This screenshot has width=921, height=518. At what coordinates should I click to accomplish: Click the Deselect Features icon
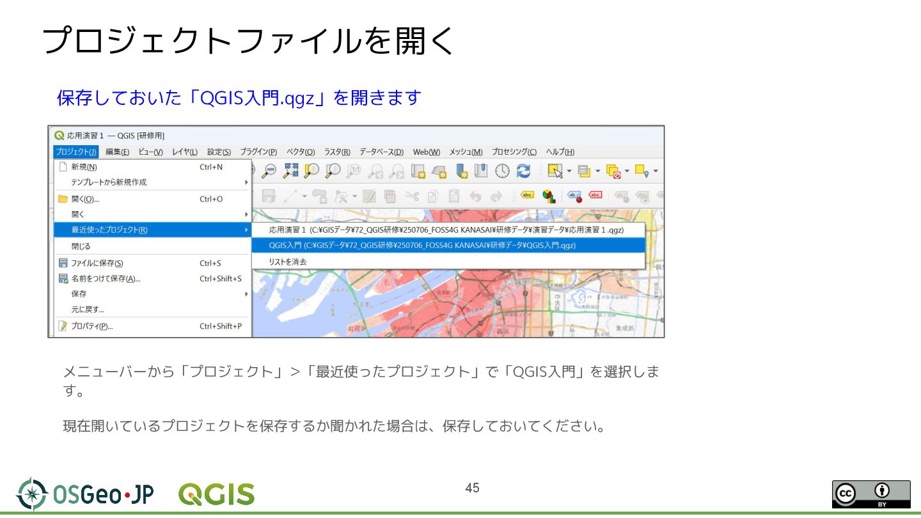pos(613,171)
